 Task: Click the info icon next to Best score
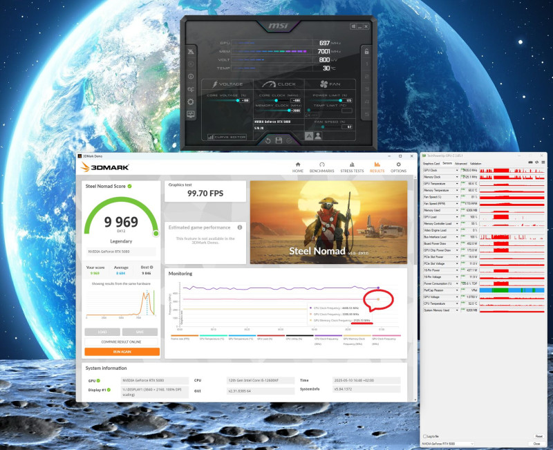[x=151, y=268]
